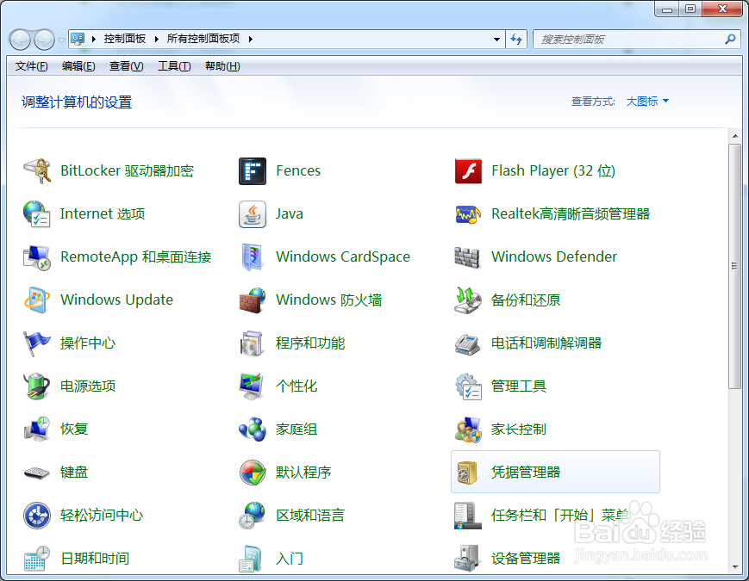Open the 电话和调制解调器 icon

pos(468,343)
